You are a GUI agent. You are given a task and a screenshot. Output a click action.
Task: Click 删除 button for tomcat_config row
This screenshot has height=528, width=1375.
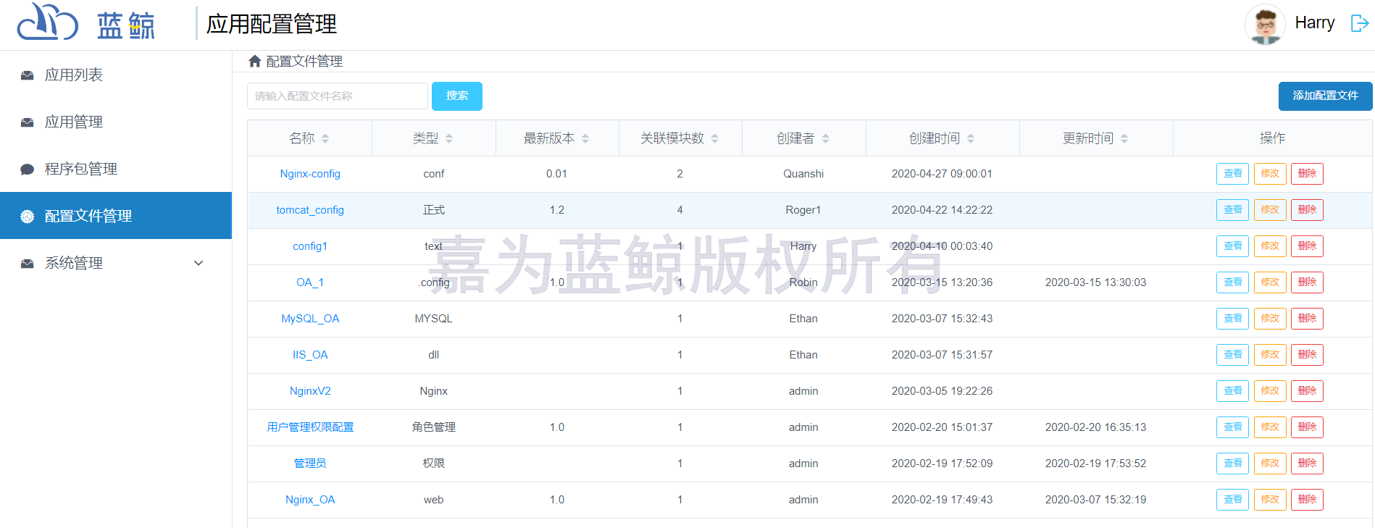[x=1307, y=210]
